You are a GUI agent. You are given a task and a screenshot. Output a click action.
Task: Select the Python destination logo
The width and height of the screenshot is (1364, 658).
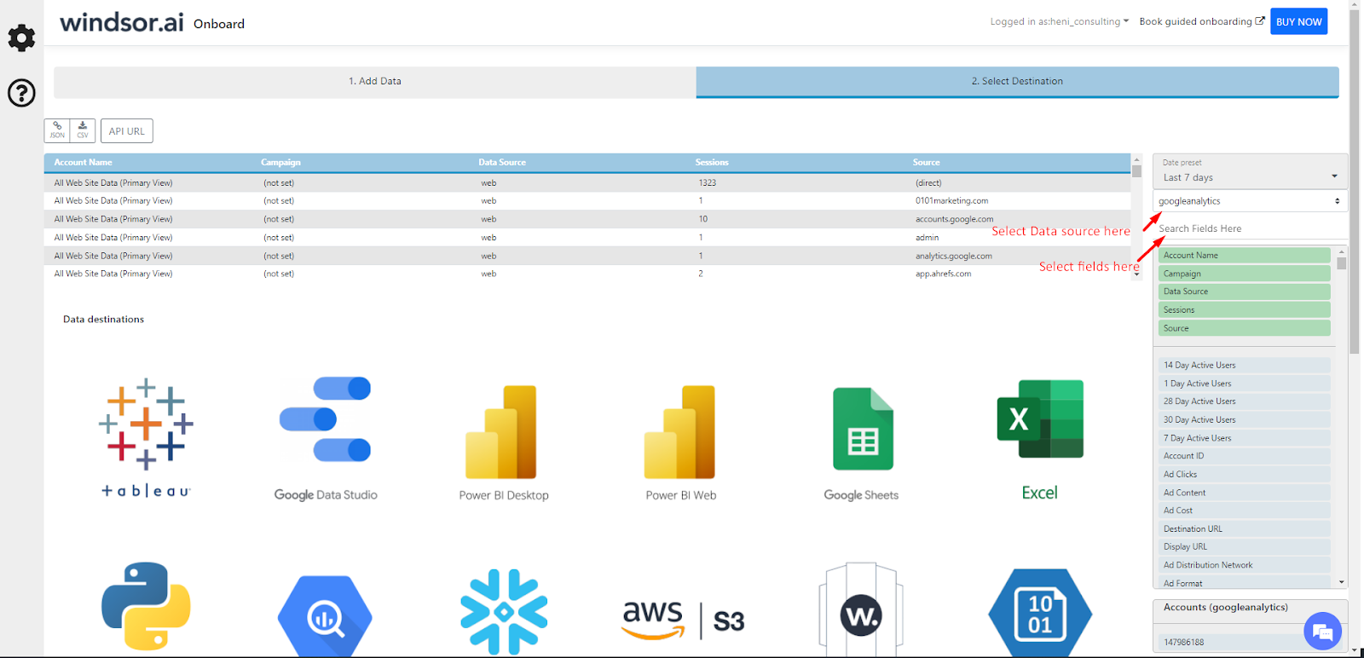pyautogui.click(x=146, y=606)
